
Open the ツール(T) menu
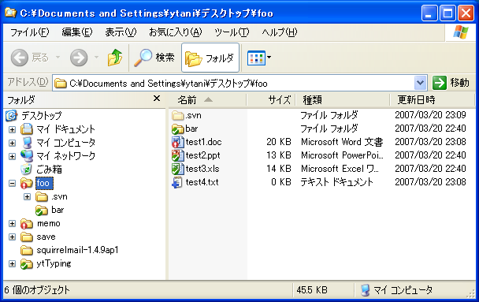click(x=232, y=32)
